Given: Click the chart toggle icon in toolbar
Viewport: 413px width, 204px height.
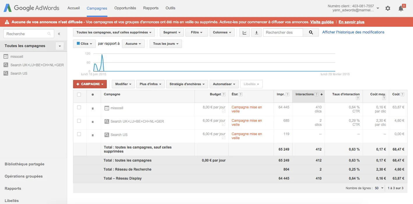Looking at the screenshot, I should 244,33.
